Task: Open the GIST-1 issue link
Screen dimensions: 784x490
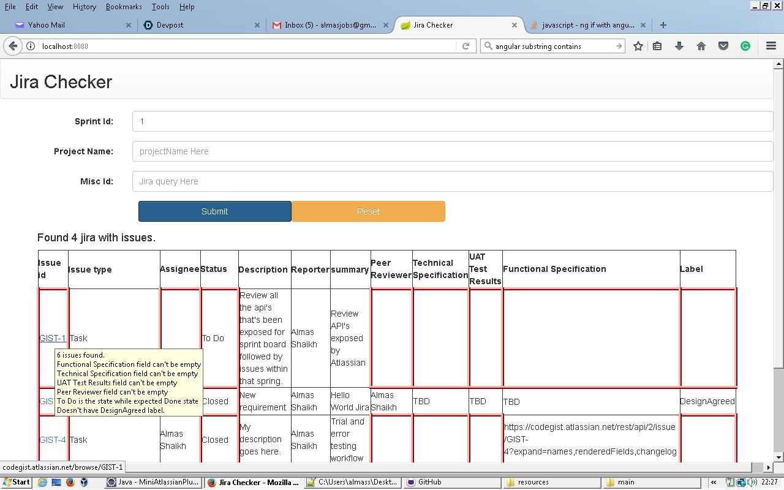Action: click(x=52, y=338)
